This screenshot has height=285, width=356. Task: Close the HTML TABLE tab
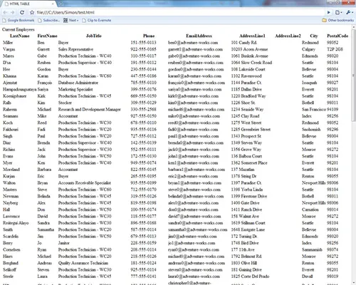pos(53,4)
